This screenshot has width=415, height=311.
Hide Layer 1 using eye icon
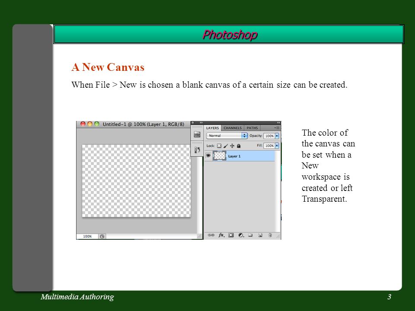(x=208, y=156)
